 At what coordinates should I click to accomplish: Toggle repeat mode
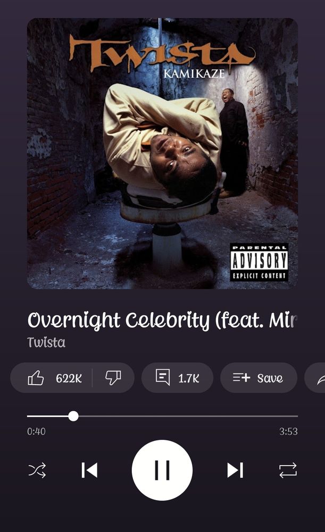pyautogui.click(x=288, y=470)
